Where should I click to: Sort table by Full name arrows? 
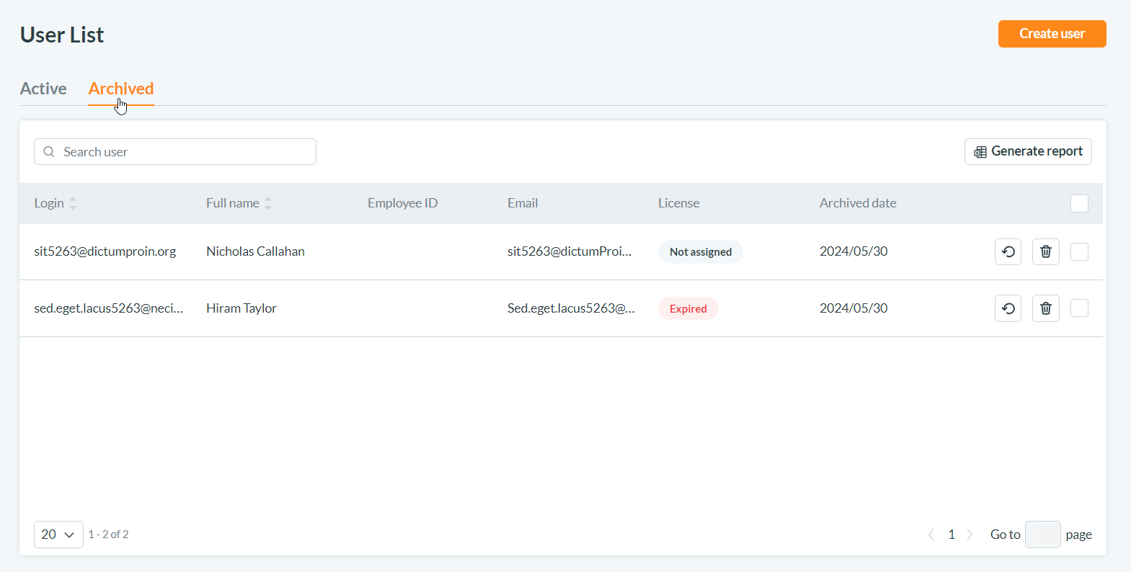pyautogui.click(x=268, y=203)
